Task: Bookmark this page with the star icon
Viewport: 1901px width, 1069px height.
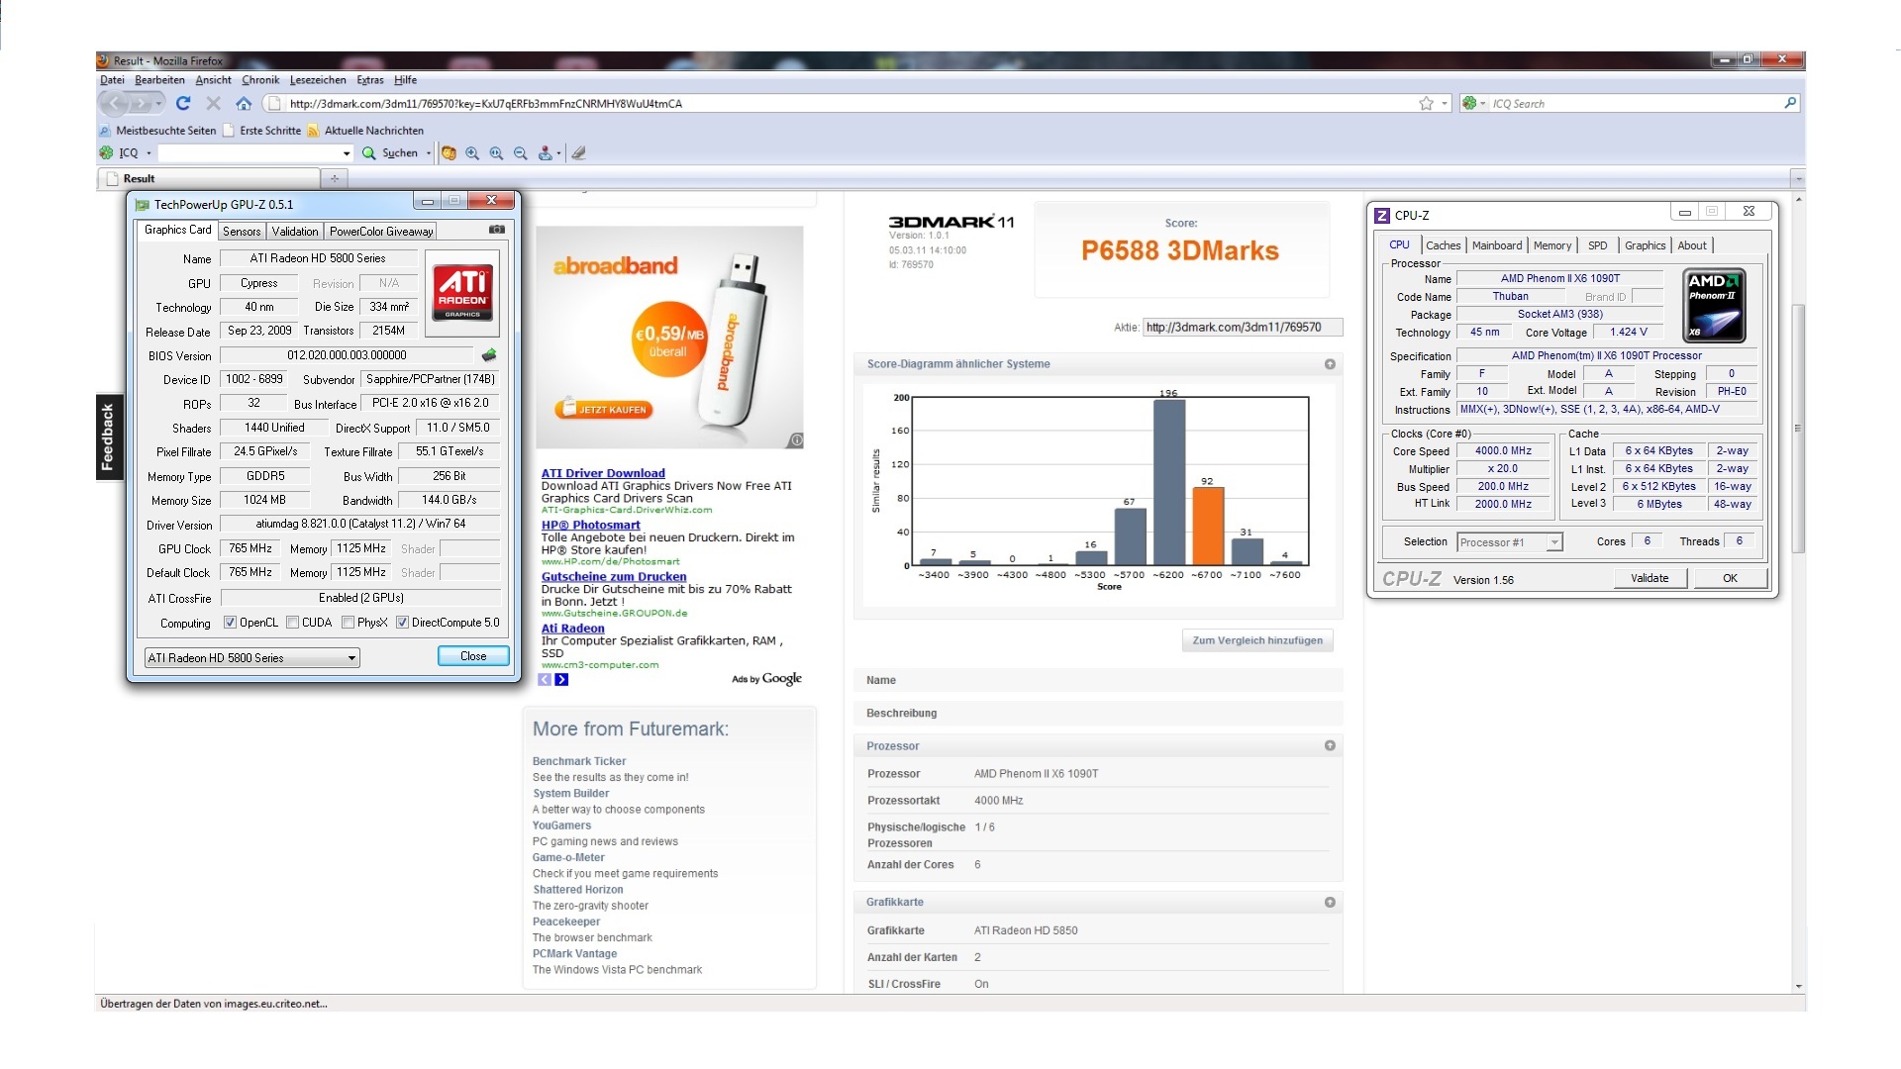Action: 1426,103
